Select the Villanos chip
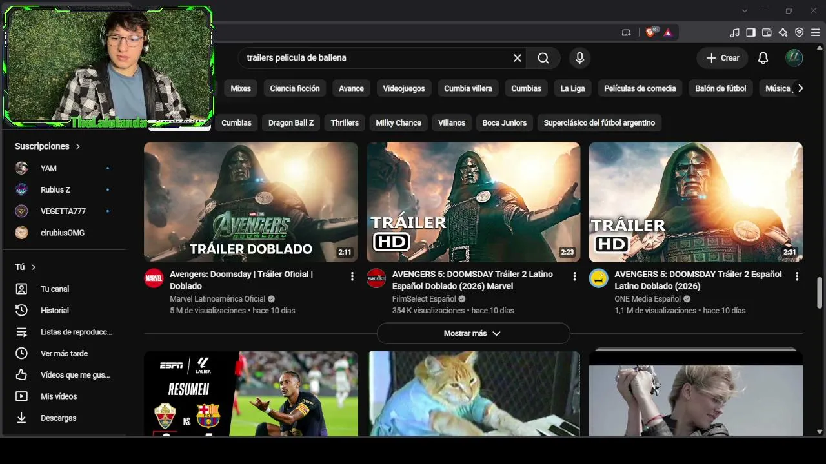This screenshot has width=826, height=464. [452, 122]
